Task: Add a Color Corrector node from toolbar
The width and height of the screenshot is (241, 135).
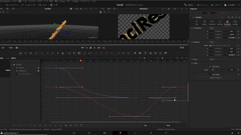Action: click(x=42, y=53)
